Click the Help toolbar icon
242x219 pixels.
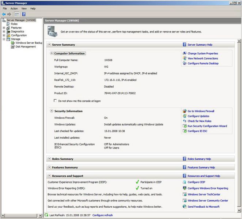click(24, 14)
